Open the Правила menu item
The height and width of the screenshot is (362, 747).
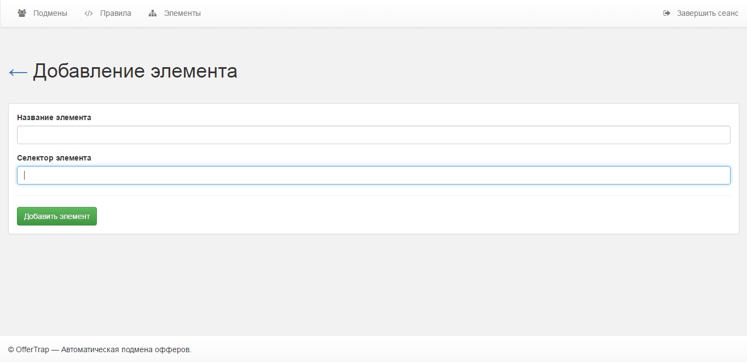pyautogui.click(x=115, y=13)
